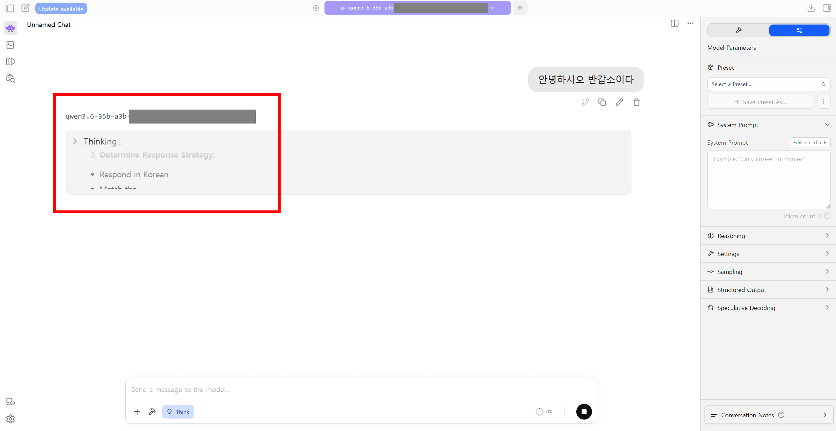Expand the Conversation Notes panel

tap(769, 415)
